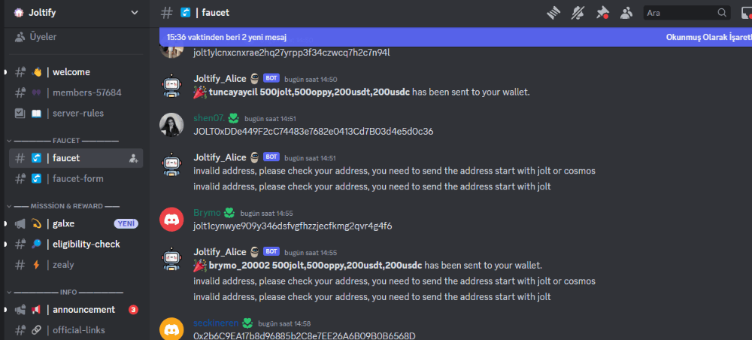This screenshot has width=752, height=340.
Task: Open Üyeler members entry
Action: coord(76,36)
